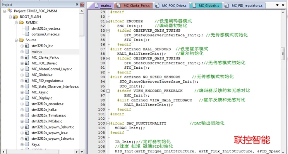Switch to the MC_PID_regulators.c editor tab
The width and height of the screenshot is (288, 154).
(244, 6)
